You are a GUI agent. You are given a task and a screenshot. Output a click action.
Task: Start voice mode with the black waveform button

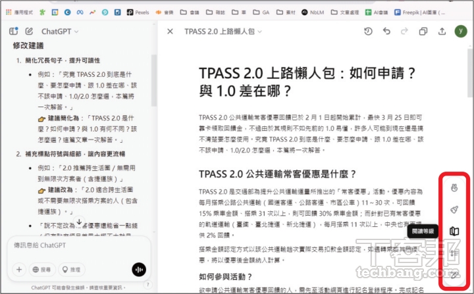click(x=139, y=270)
